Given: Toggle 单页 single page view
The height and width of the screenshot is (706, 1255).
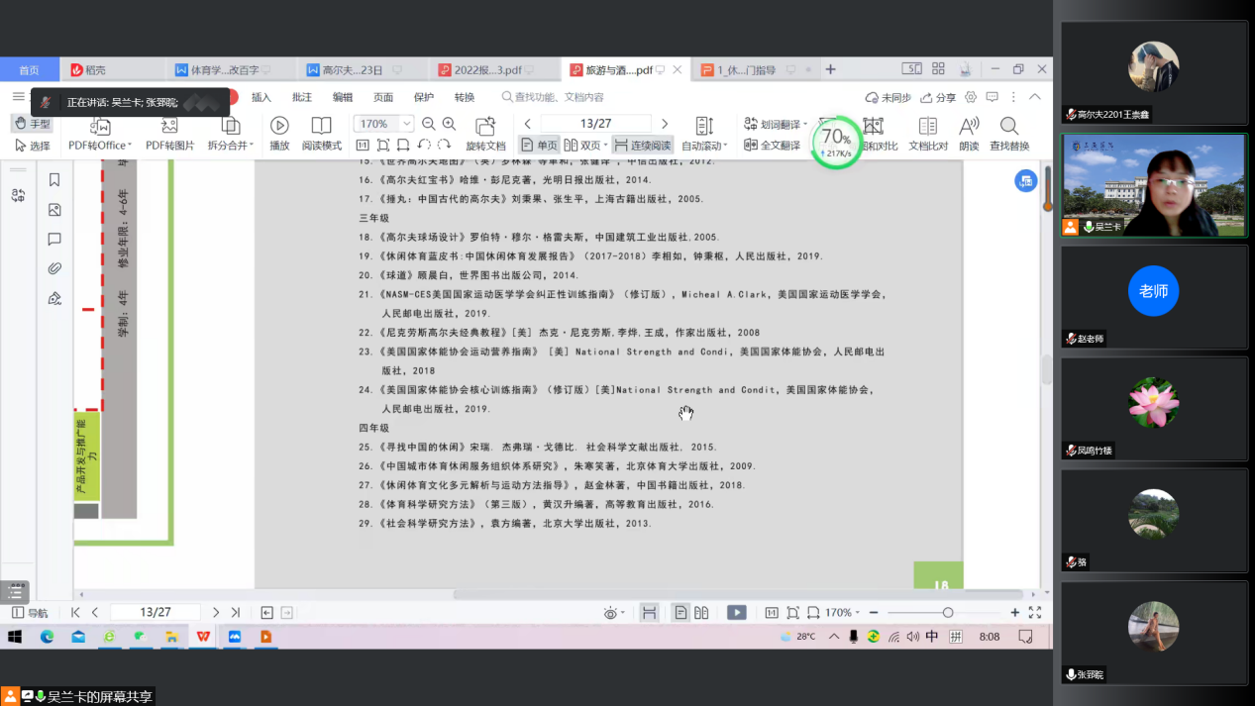Looking at the screenshot, I should tap(540, 146).
